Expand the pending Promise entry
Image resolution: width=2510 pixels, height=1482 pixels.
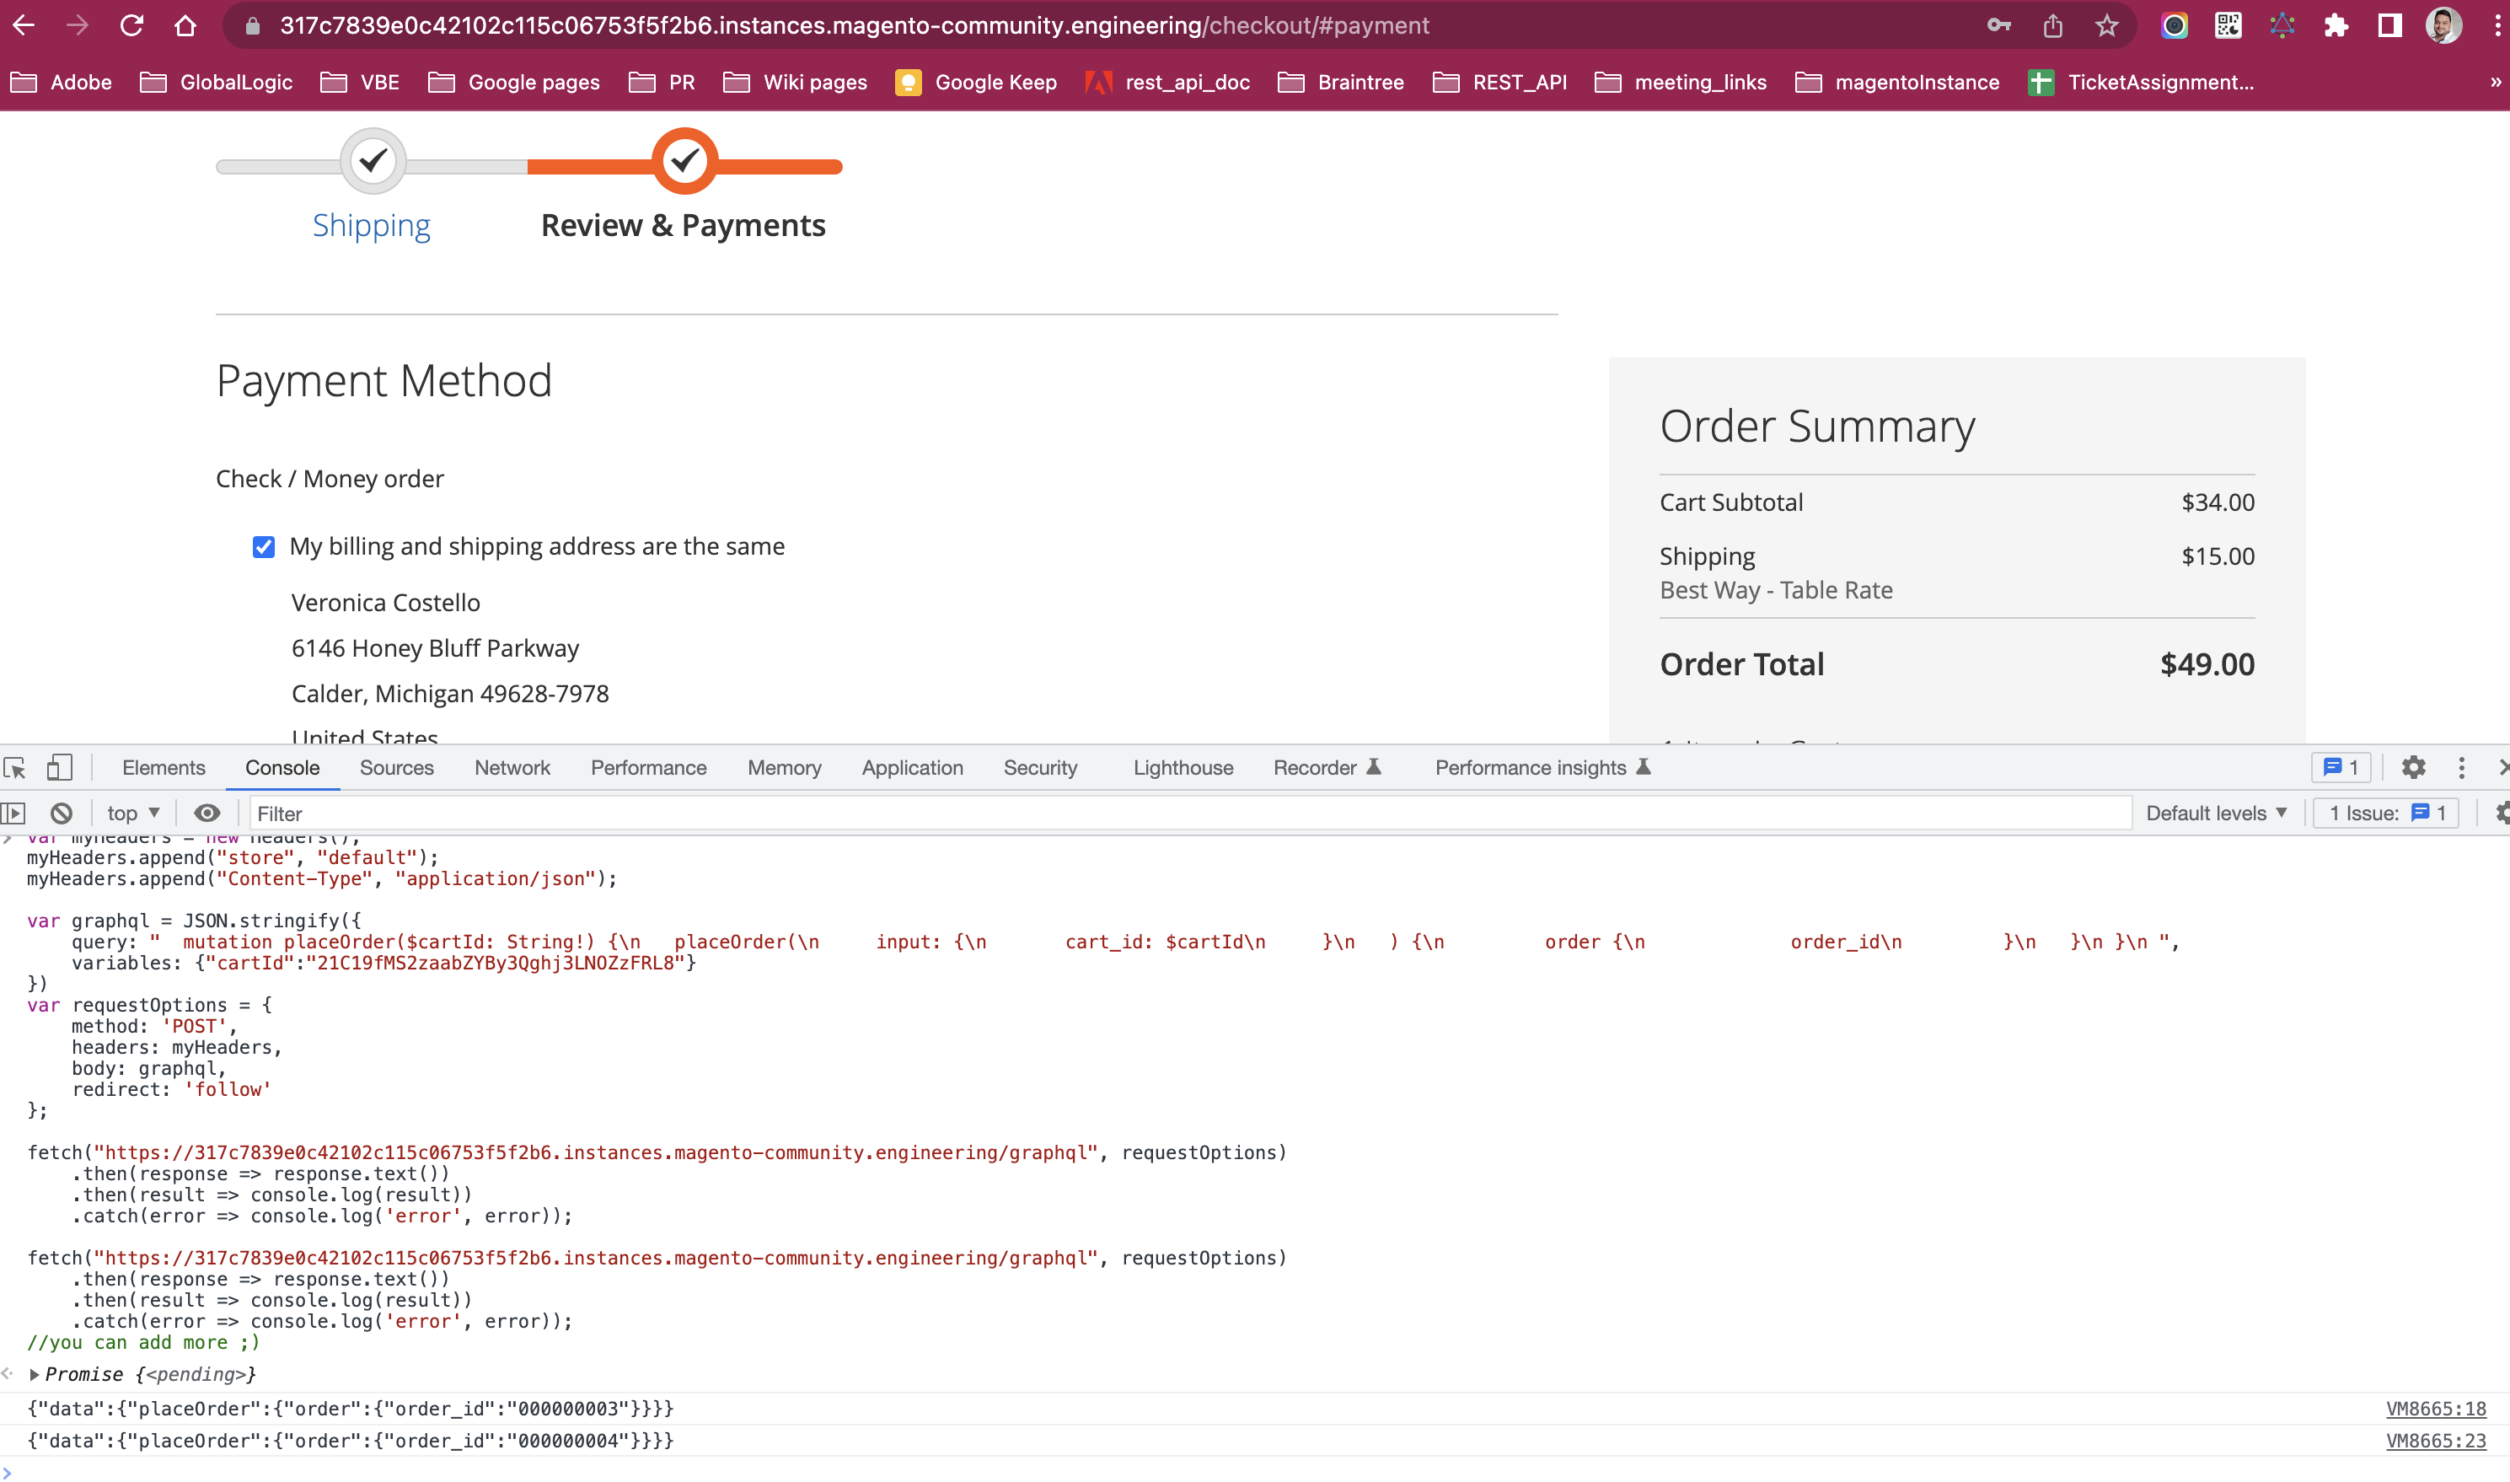(35, 1373)
